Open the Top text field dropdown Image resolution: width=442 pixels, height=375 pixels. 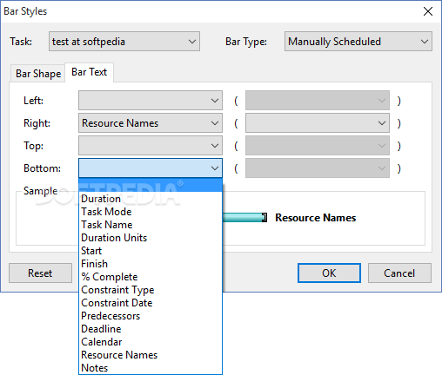tap(151, 146)
